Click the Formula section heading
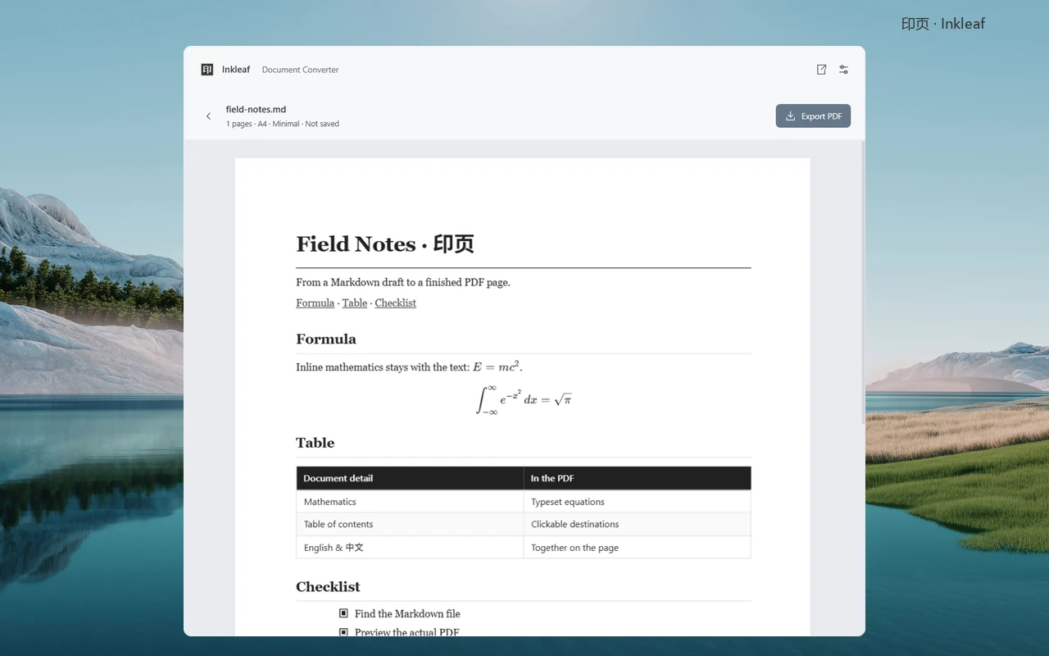 (x=326, y=339)
